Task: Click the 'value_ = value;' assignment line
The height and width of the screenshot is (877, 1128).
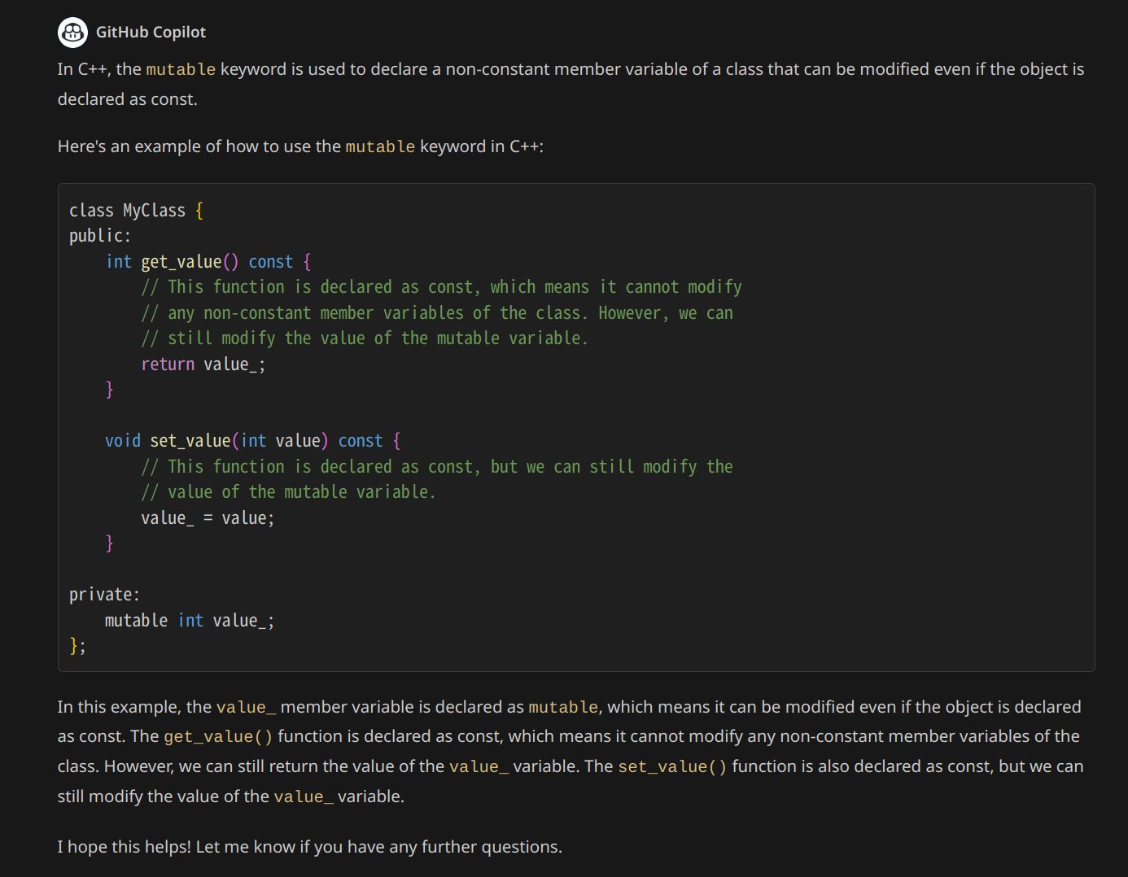Action: pyautogui.click(x=208, y=518)
